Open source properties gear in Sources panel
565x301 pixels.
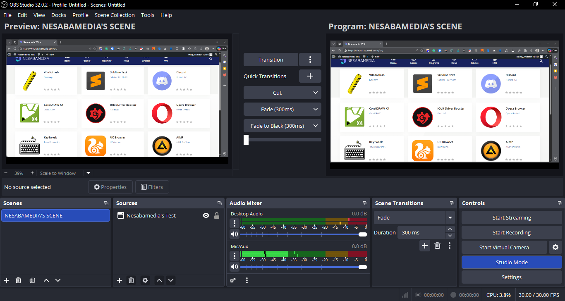[x=145, y=280]
